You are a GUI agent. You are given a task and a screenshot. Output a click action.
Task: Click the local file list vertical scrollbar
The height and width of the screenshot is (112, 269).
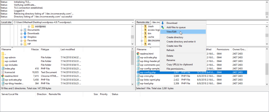(132, 68)
